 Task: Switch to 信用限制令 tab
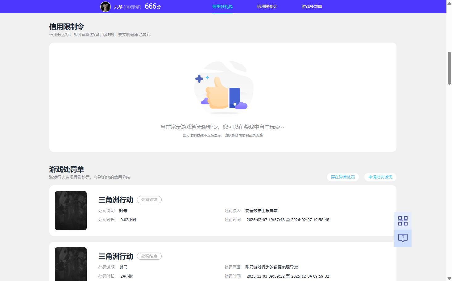267,6
